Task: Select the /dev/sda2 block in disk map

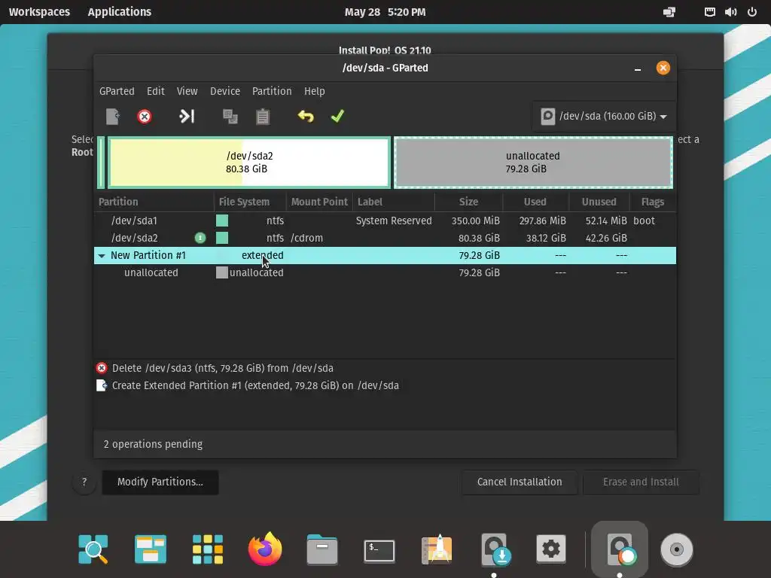Action: 248,163
